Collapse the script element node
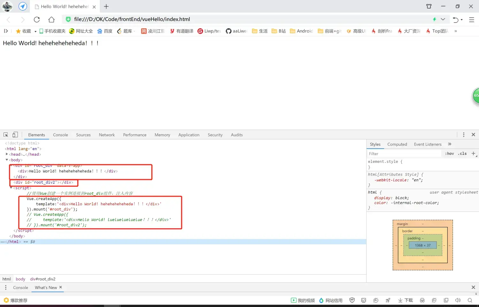 pyautogui.click(x=11, y=188)
